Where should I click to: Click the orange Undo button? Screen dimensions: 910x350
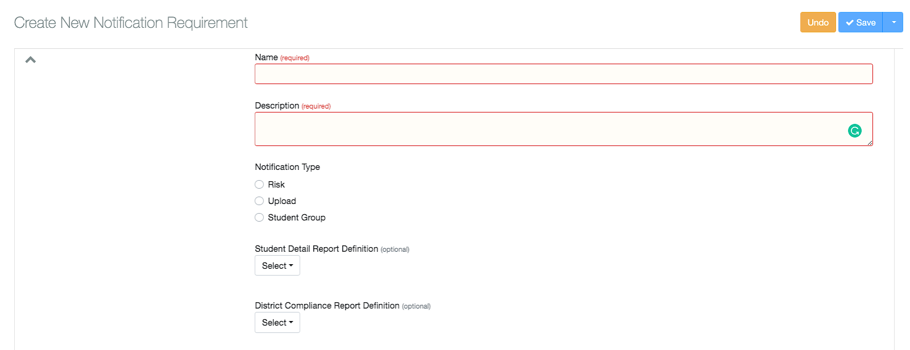pos(818,22)
